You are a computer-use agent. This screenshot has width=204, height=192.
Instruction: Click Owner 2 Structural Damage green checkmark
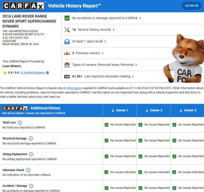coord(140,140)
